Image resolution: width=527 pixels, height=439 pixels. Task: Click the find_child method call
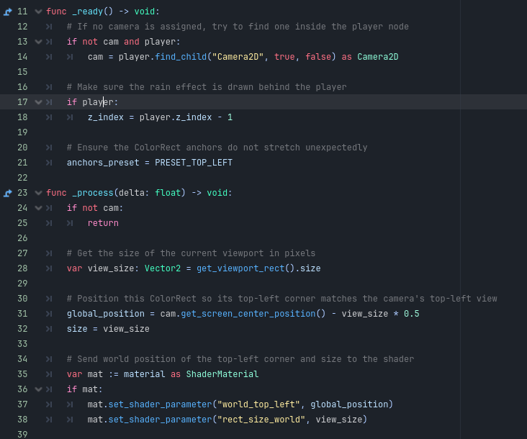tap(181, 57)
